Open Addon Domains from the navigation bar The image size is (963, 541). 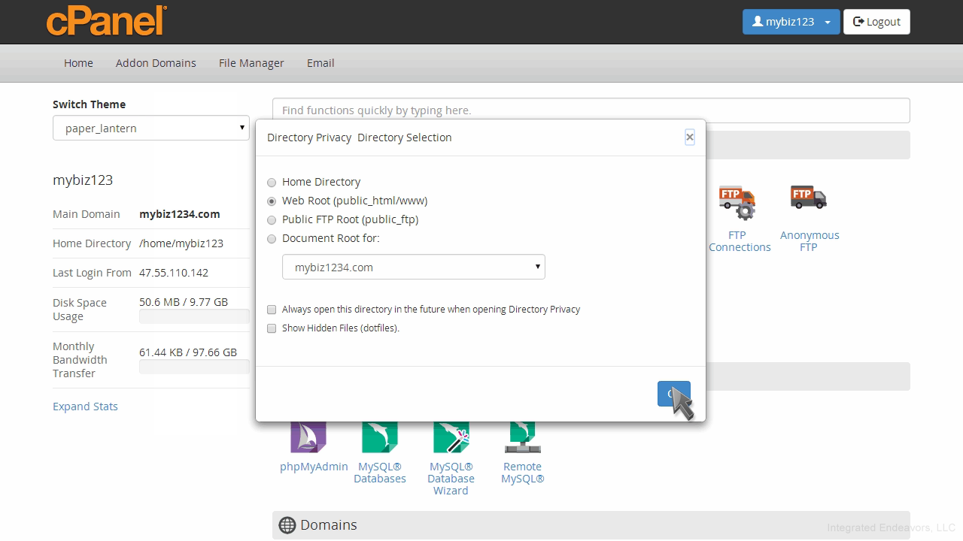click(x=156, y=63)
